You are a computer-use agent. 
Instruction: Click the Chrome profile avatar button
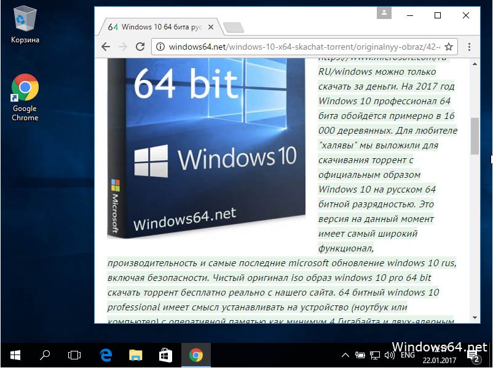point(384,13)
